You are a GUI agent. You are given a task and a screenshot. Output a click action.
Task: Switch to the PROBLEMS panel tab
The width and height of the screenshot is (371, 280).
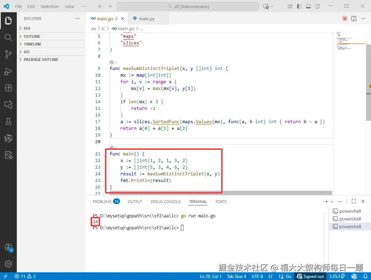pos(106,201)
